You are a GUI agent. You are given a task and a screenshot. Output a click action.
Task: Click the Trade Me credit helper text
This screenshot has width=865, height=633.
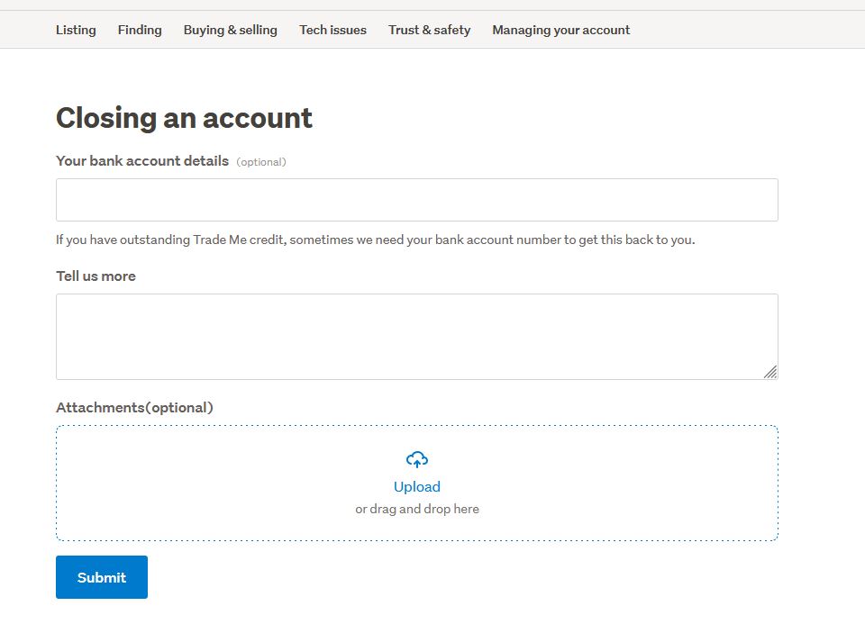(375, 240)
